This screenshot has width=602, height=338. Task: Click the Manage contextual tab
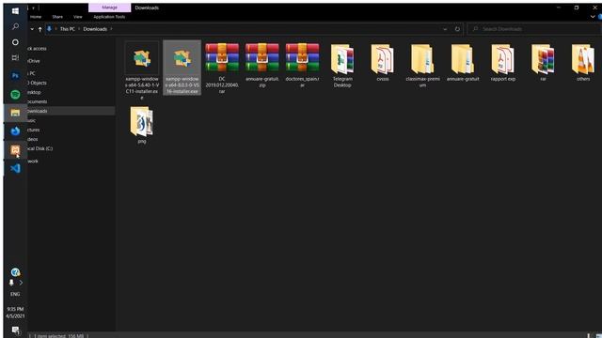pos(109,8)
